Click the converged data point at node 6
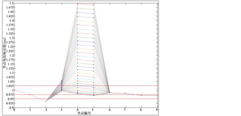 pyautogui.click(x=109, y=93)
